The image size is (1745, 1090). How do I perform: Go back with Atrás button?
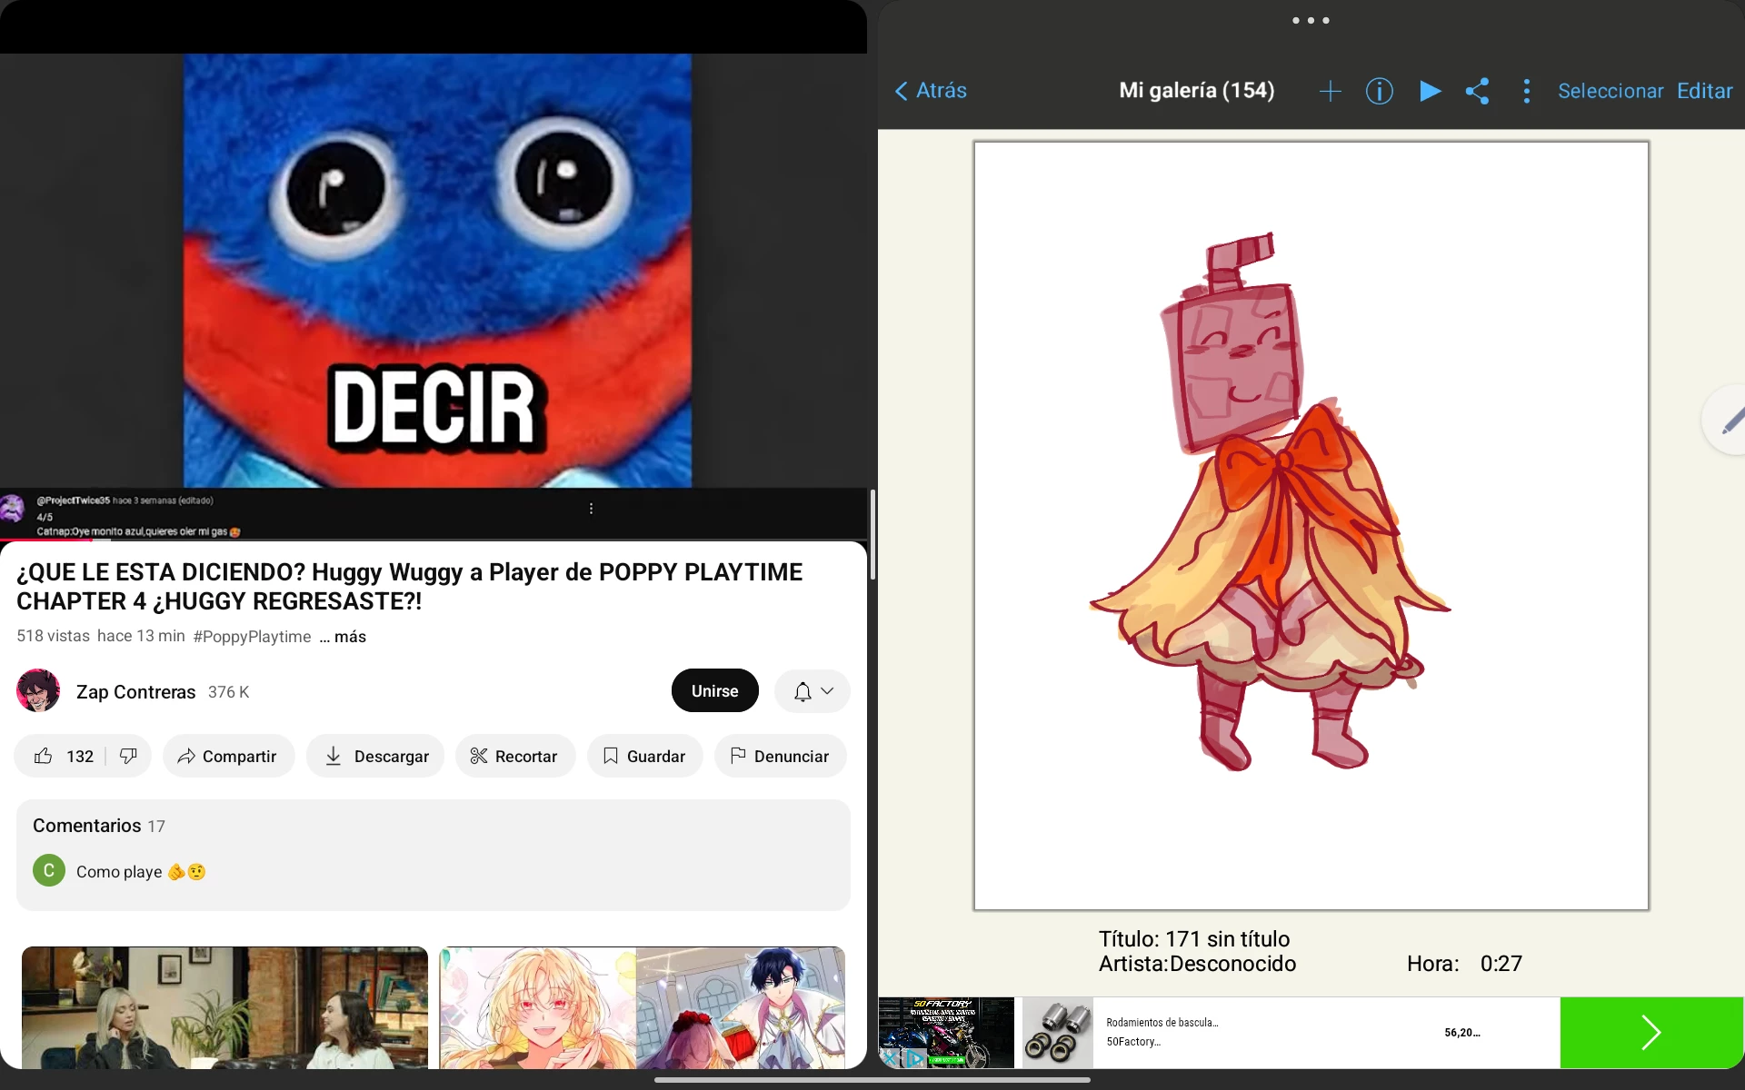pyautogui.click(x=931, y=91)
